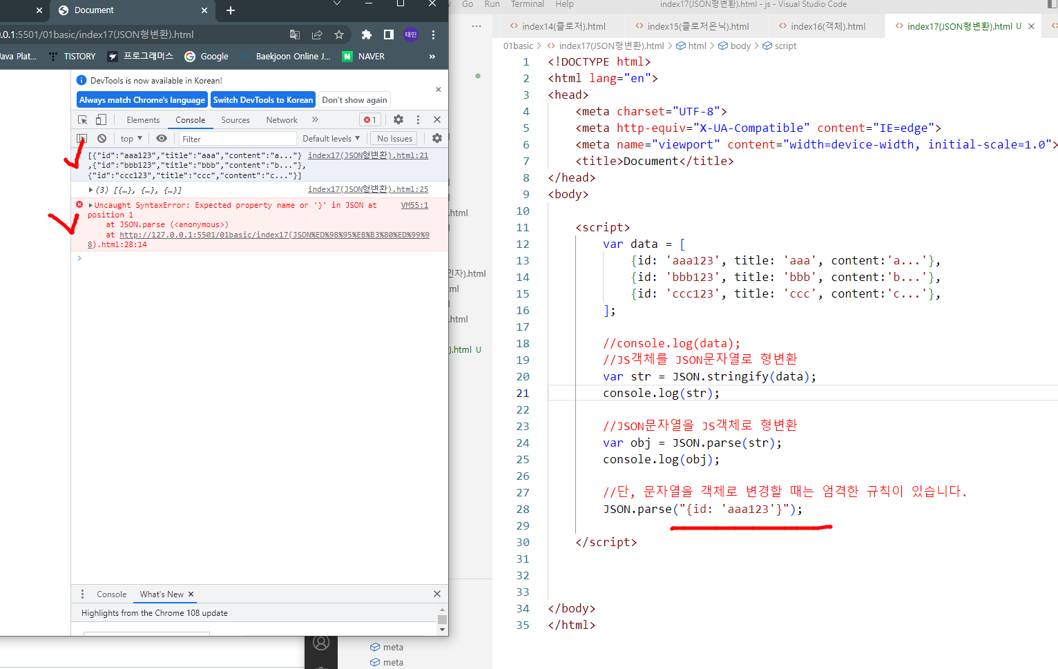Image resolution: width=1058 pixels, height=669 pixels.
Task: Click the DevTools error count badge
Action: 370,120
